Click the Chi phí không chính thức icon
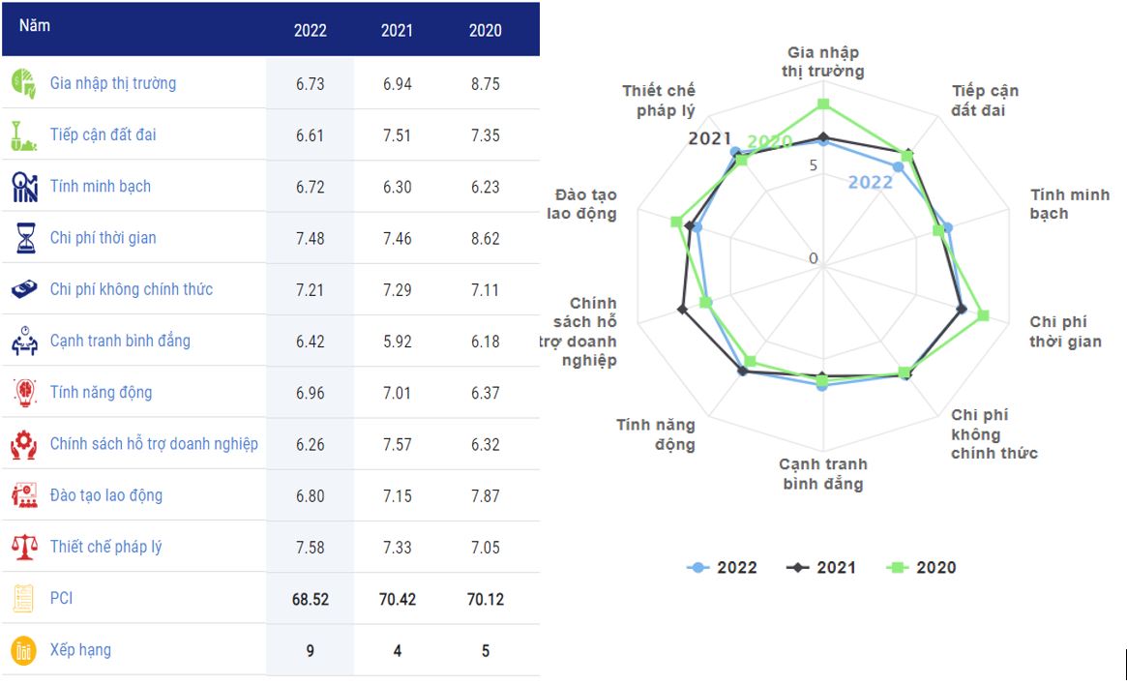The image size is (1127, 685). tap(24, 289)
